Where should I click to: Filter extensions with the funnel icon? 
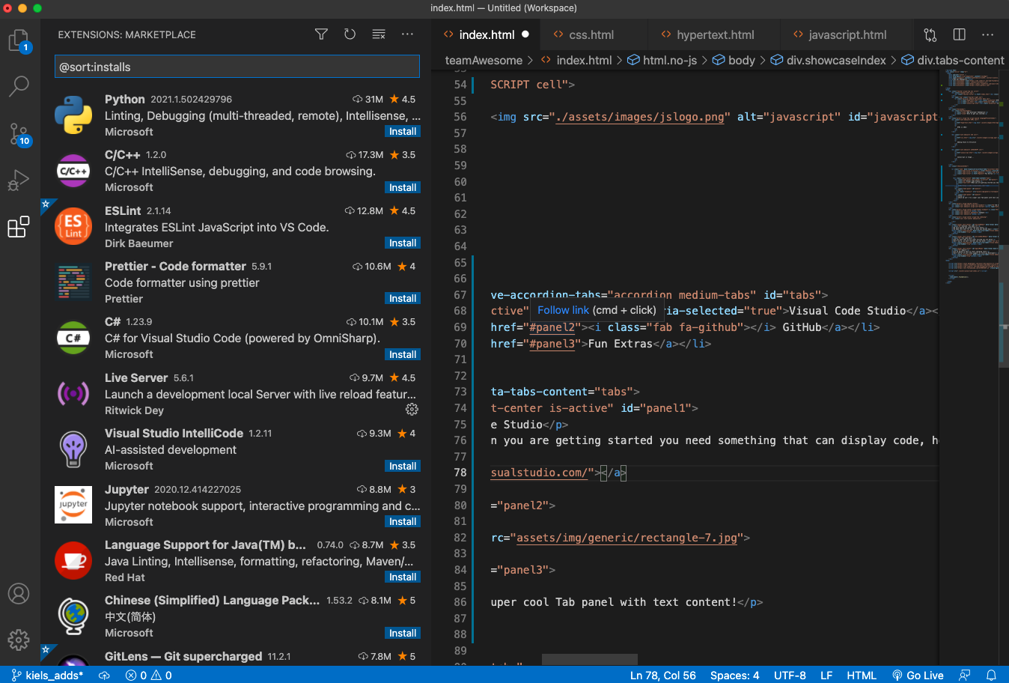tap(321, 34)
